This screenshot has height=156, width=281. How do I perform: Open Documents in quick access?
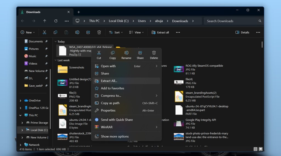(x=36, y=41)
